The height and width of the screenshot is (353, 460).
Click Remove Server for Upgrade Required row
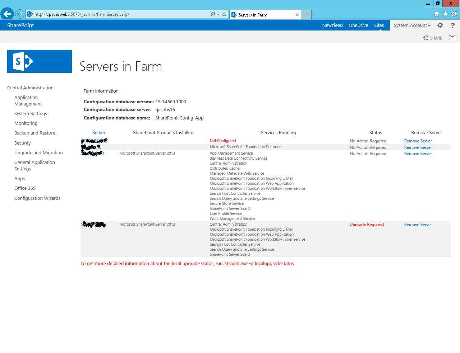(x=418, y=225)
